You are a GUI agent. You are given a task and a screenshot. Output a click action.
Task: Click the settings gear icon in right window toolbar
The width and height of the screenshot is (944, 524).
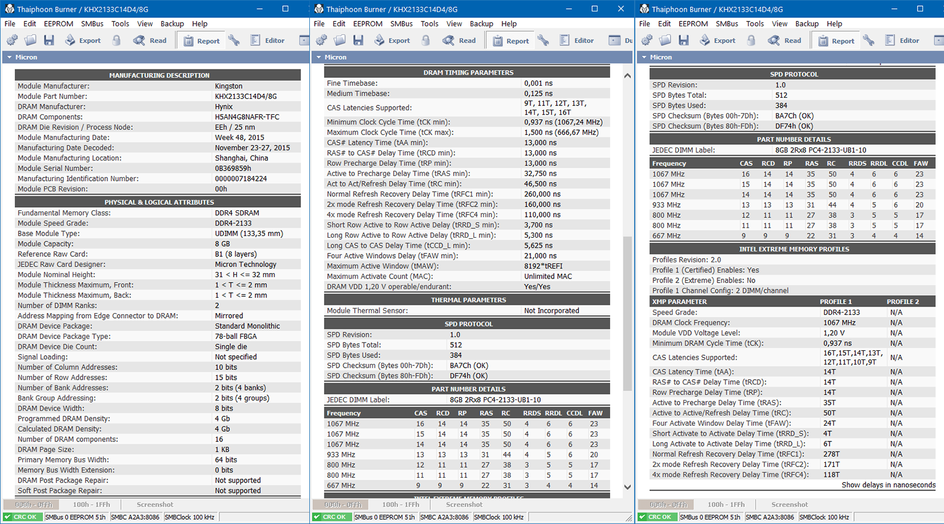[x=647, y=40]
